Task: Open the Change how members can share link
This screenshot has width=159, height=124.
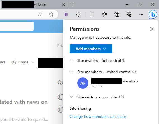Action: click(x=98, y=116)
